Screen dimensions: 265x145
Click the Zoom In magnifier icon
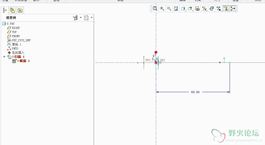[162, 9]
